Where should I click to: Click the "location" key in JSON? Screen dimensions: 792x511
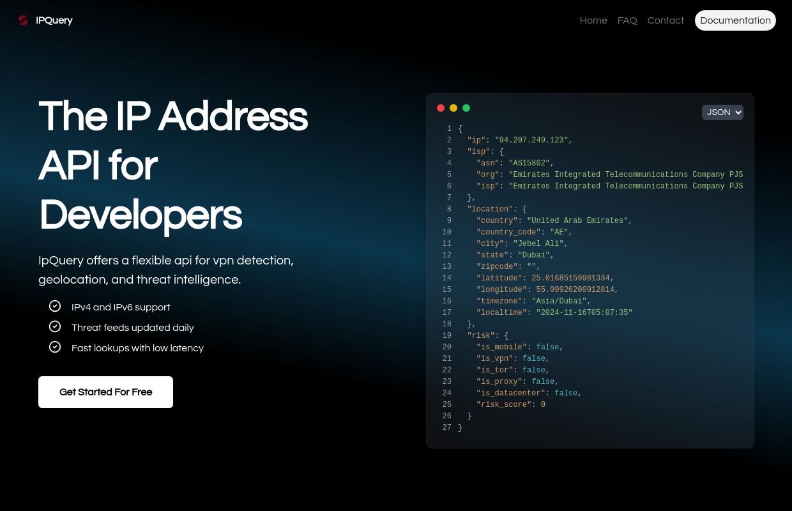(x=490, y=210)
